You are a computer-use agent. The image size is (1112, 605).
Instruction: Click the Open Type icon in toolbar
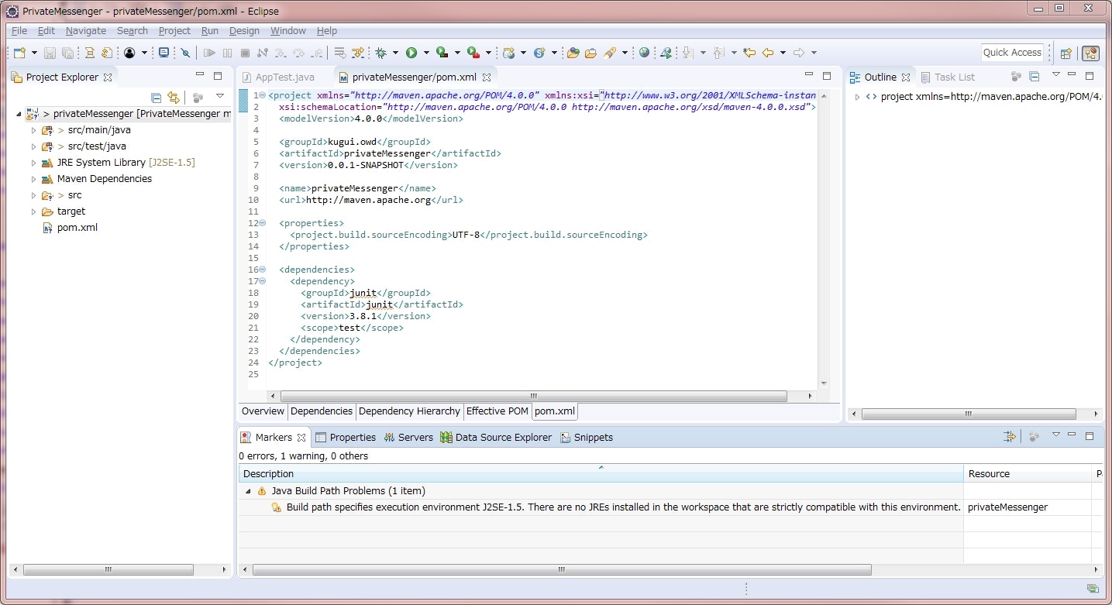click(573, 53)
